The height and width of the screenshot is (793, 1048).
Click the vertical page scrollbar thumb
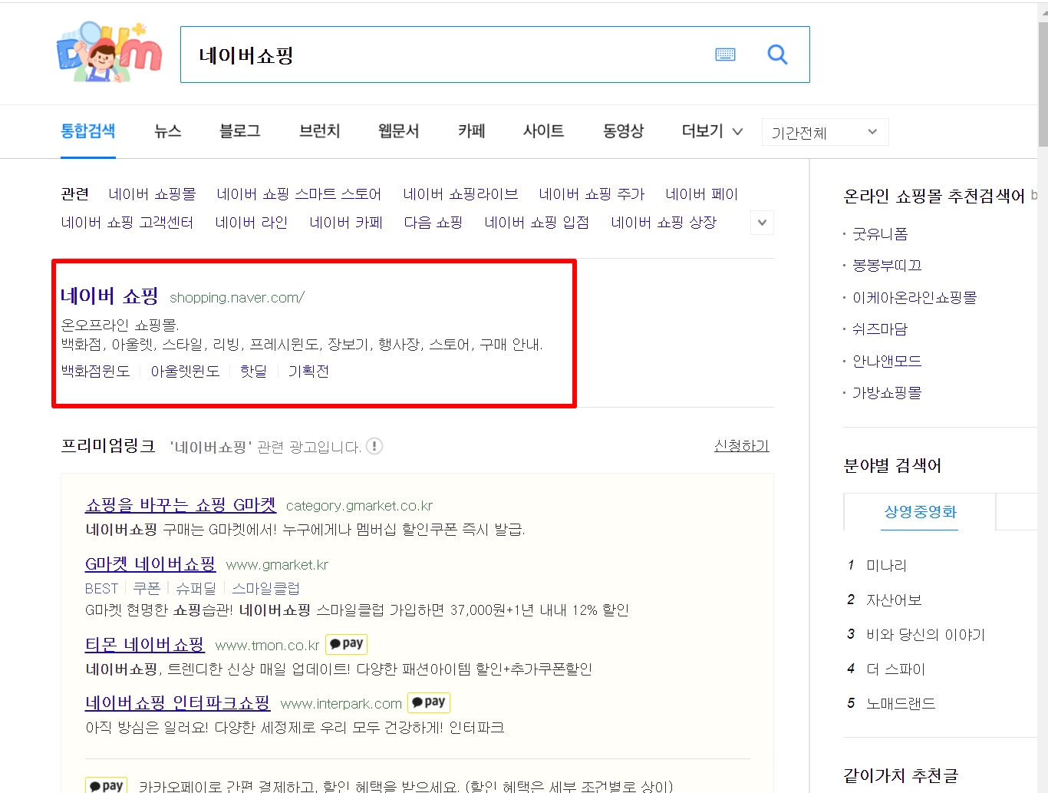[1043, 84]
